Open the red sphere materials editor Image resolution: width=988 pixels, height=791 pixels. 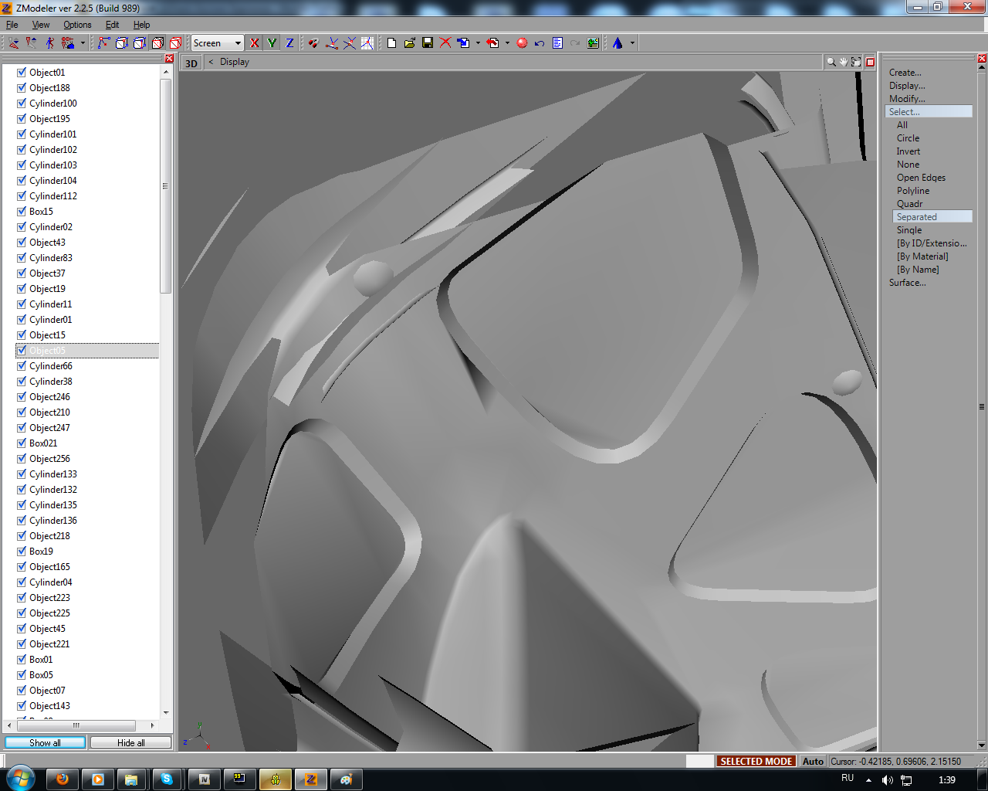pos(522,43)
